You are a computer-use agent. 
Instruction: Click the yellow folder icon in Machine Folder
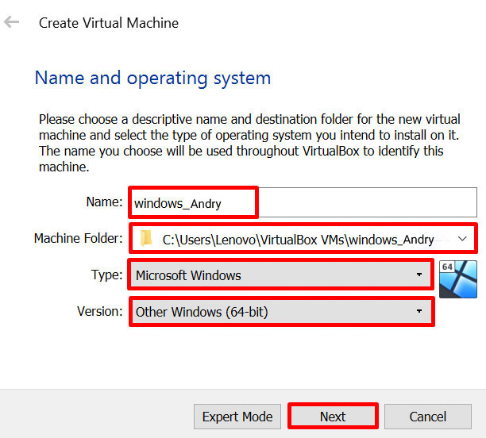(x=146, y=239)
